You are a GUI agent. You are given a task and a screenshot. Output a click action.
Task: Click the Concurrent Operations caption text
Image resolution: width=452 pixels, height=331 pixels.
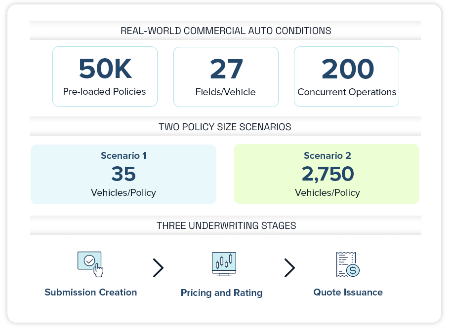347,92
